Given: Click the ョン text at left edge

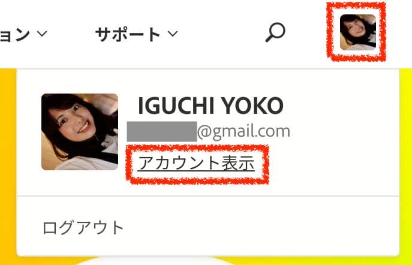Looking at the screenshot, I should 15,35.
